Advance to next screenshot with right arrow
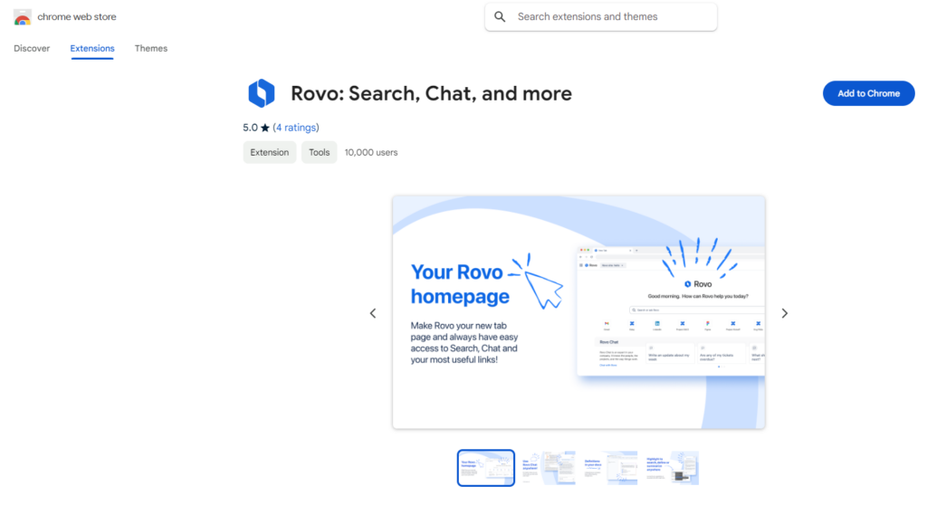The image size is (927, 515). tap(785, 313)
